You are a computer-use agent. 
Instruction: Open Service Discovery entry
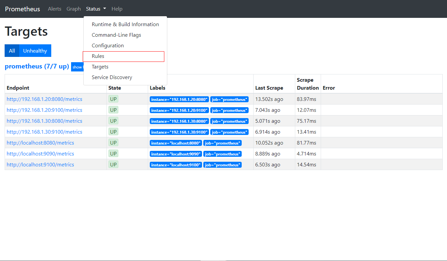125,77
